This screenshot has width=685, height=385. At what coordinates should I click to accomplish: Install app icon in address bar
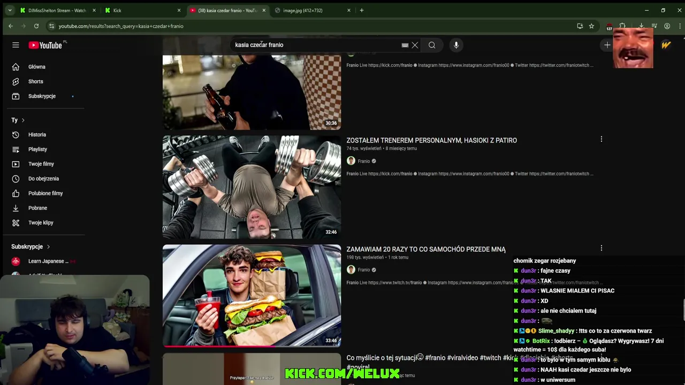click(x=580, y=26)
